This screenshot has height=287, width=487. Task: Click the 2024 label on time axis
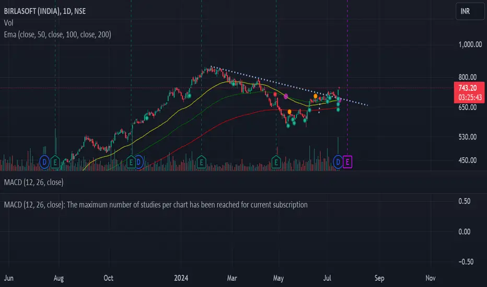coord(181,278)
